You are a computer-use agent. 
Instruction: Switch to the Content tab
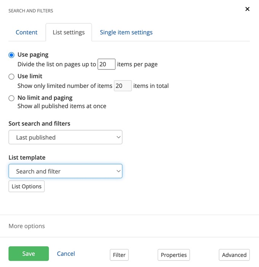point(26,32)
